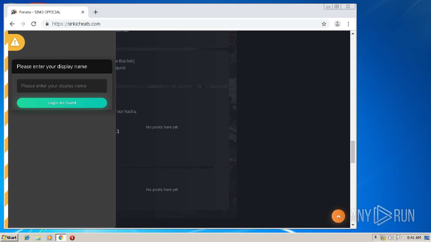This screenshot has height=242, width=431.
Task: Click the vertical scrollbar thumb
Action: click(353, 152)
